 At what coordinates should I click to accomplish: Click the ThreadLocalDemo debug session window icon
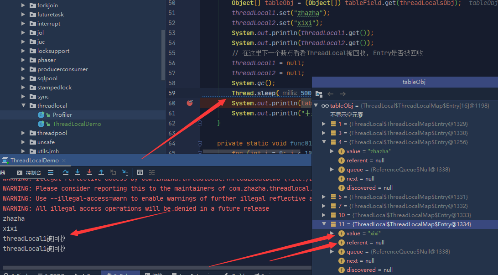(5, 161)
